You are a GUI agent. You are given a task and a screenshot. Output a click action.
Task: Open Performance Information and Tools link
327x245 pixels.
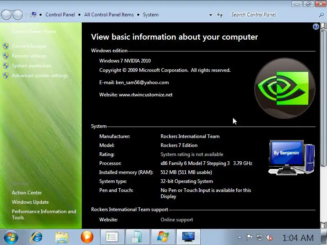pos(44,214)
